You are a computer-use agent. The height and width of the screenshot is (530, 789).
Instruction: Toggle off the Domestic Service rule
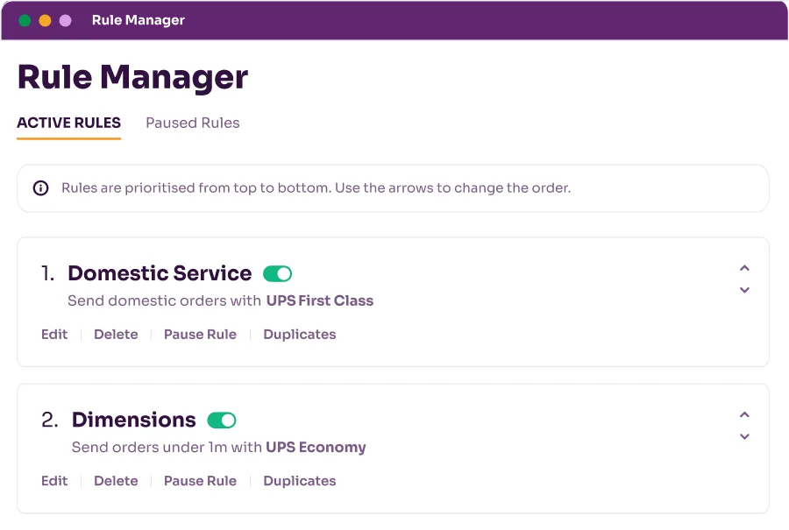click(x=277, y=274)
